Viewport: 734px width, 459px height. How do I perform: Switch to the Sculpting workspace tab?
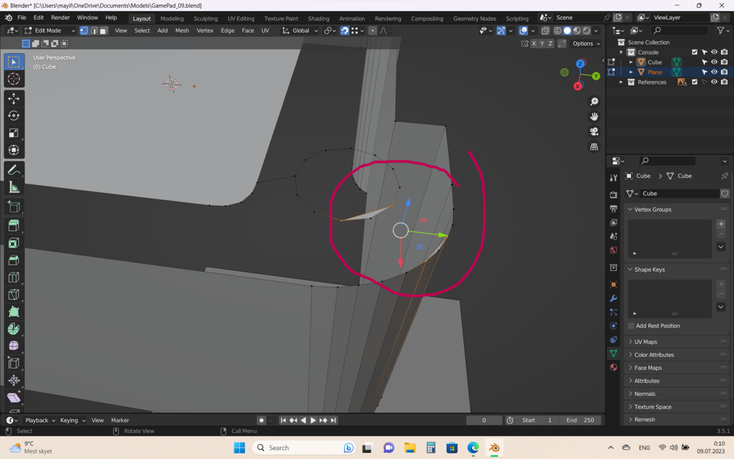coord(205,18)
